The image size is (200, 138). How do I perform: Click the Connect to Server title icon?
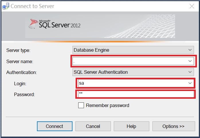6,6
